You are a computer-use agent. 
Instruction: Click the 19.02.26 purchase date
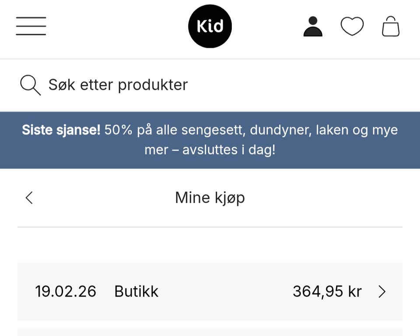coord(66,291)
